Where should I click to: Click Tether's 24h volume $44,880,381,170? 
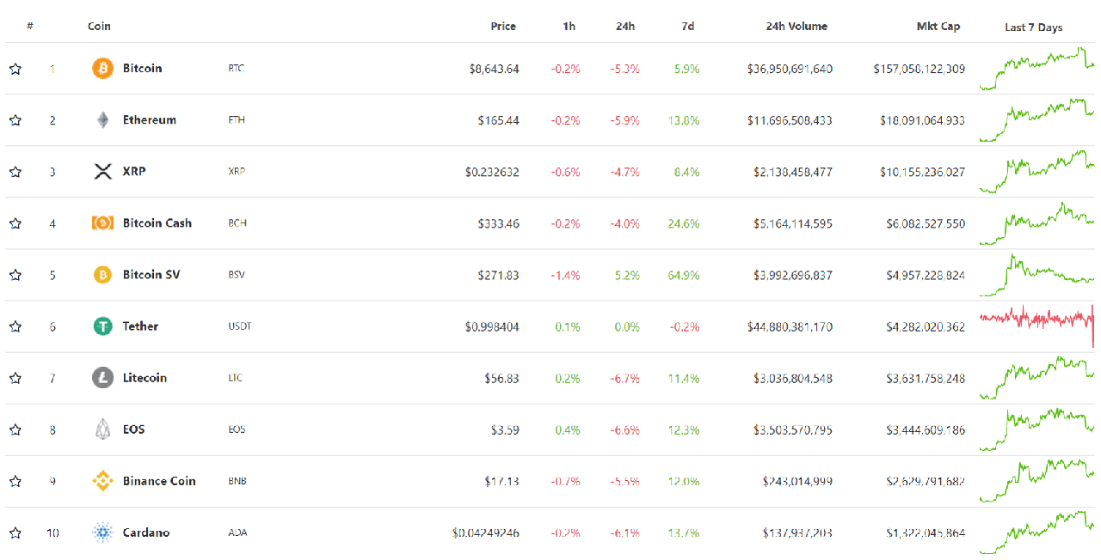pos(790,326)
